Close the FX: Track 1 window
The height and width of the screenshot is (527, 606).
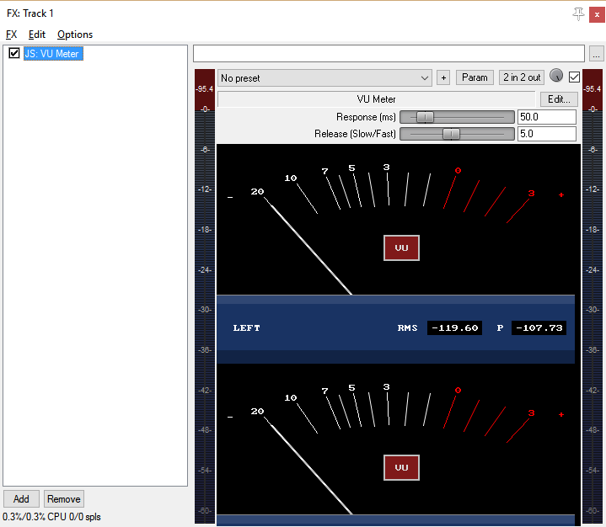[597, 14]
